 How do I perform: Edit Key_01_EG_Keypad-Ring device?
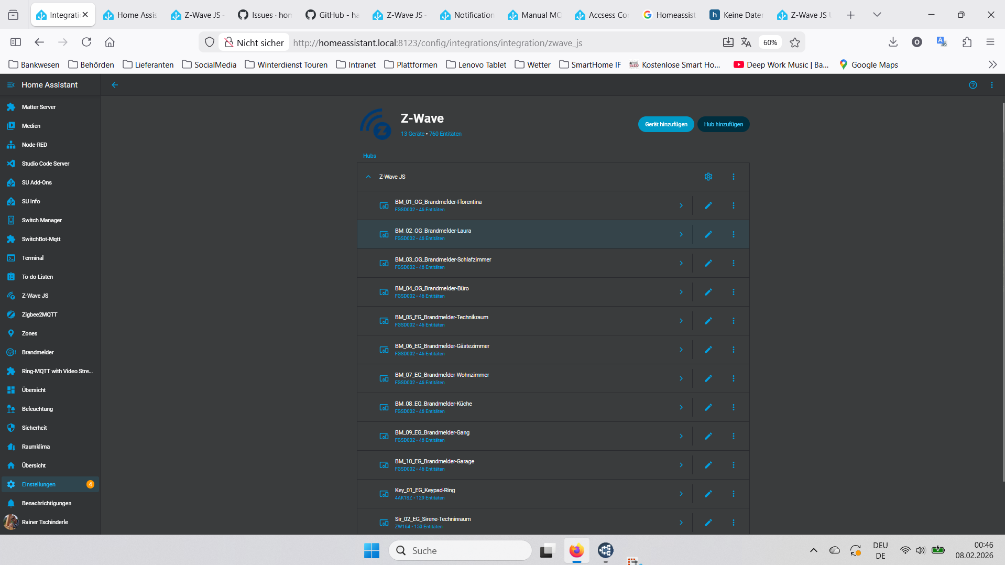click(708, 494)
